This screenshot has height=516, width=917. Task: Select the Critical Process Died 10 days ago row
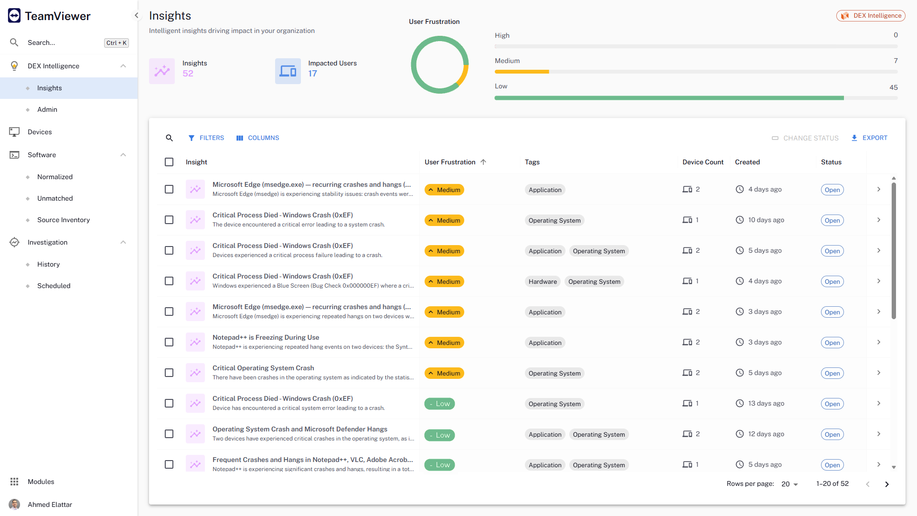pyautogui.click(x=169, y=220)
